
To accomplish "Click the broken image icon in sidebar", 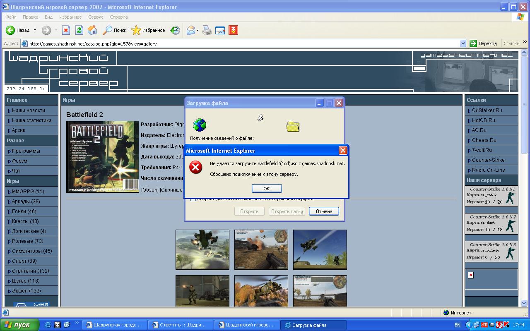I will click(x=471, y=275).
